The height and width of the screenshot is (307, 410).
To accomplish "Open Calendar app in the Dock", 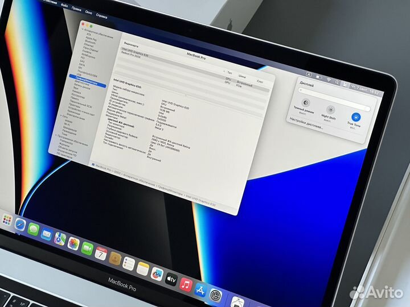I will (101, 254).
